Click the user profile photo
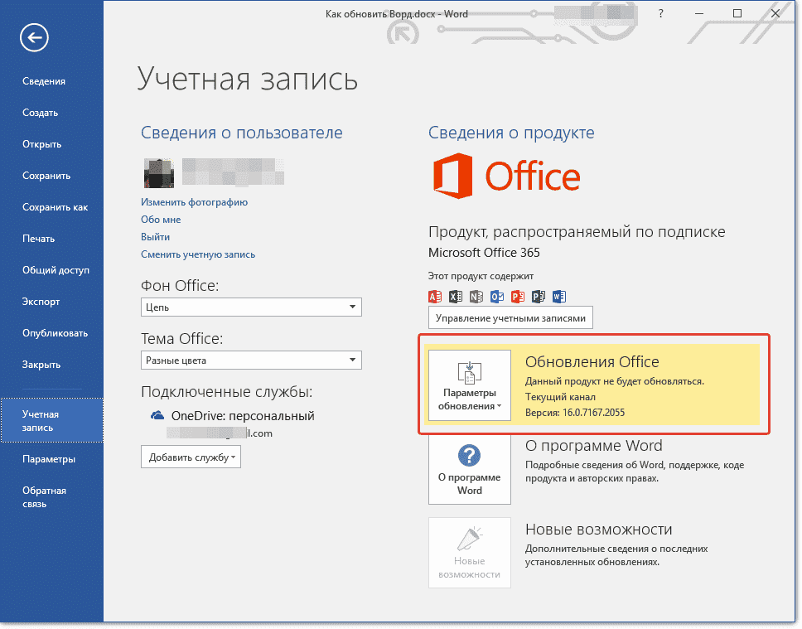This screenshot has height=629, width=802. point(158,173)
